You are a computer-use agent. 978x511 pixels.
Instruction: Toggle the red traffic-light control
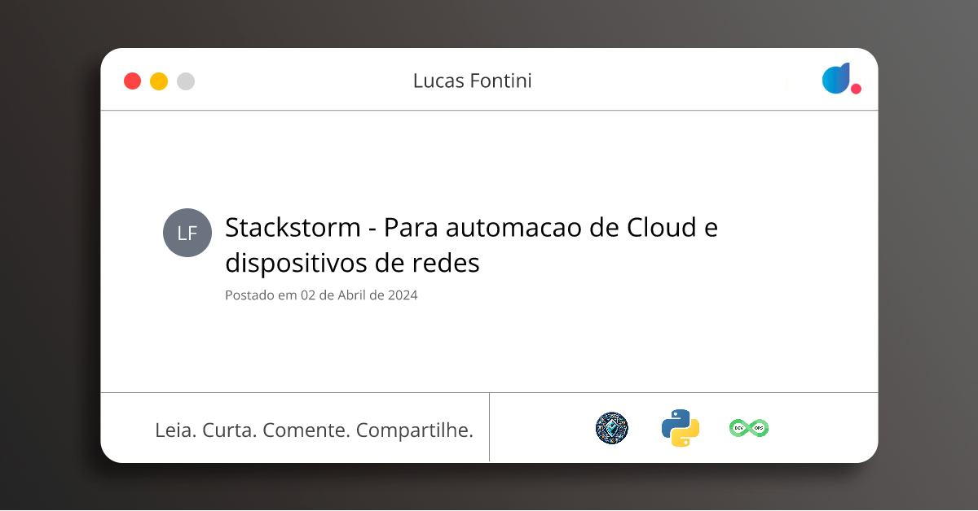coord(132,81)
